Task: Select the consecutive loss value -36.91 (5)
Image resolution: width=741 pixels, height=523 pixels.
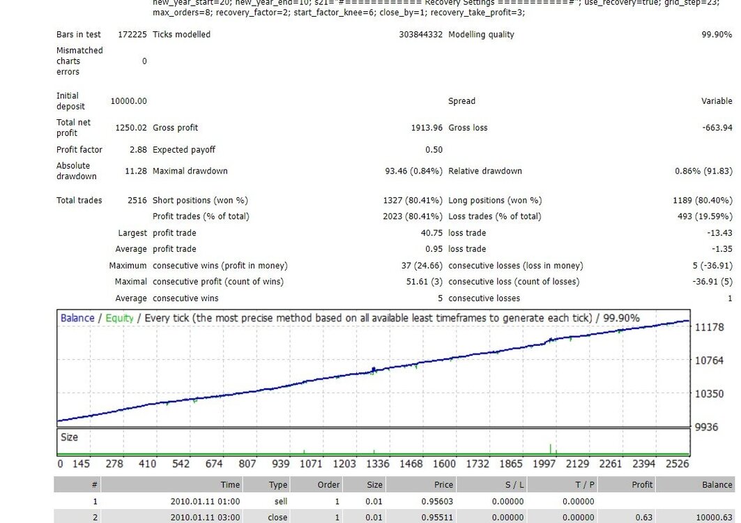Action: pyautogui.click(x=712, y=282)
